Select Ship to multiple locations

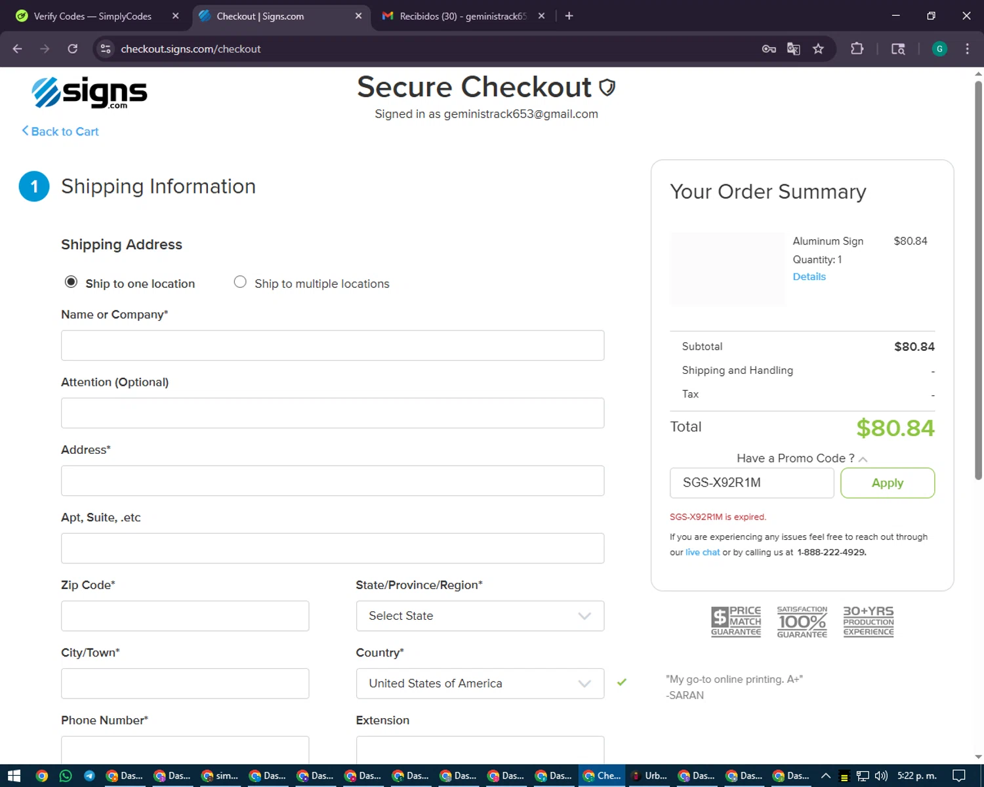(x=240, y=282)
